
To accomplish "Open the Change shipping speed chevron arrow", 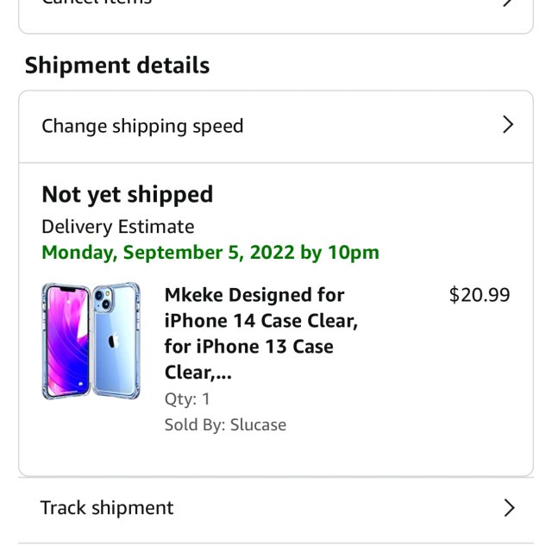I will (x=508, y=125).
